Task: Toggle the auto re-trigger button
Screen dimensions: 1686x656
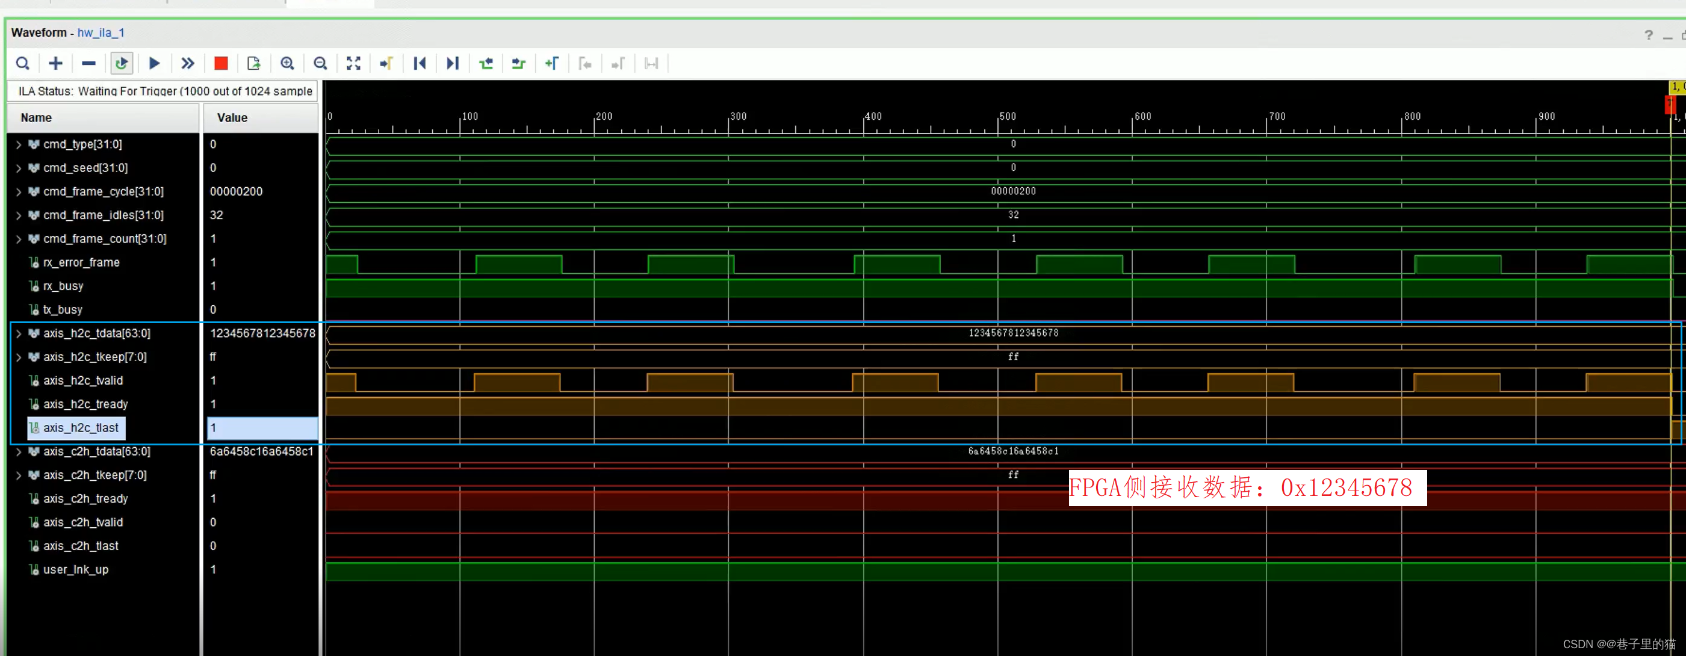Action: (x=121, y=64)
